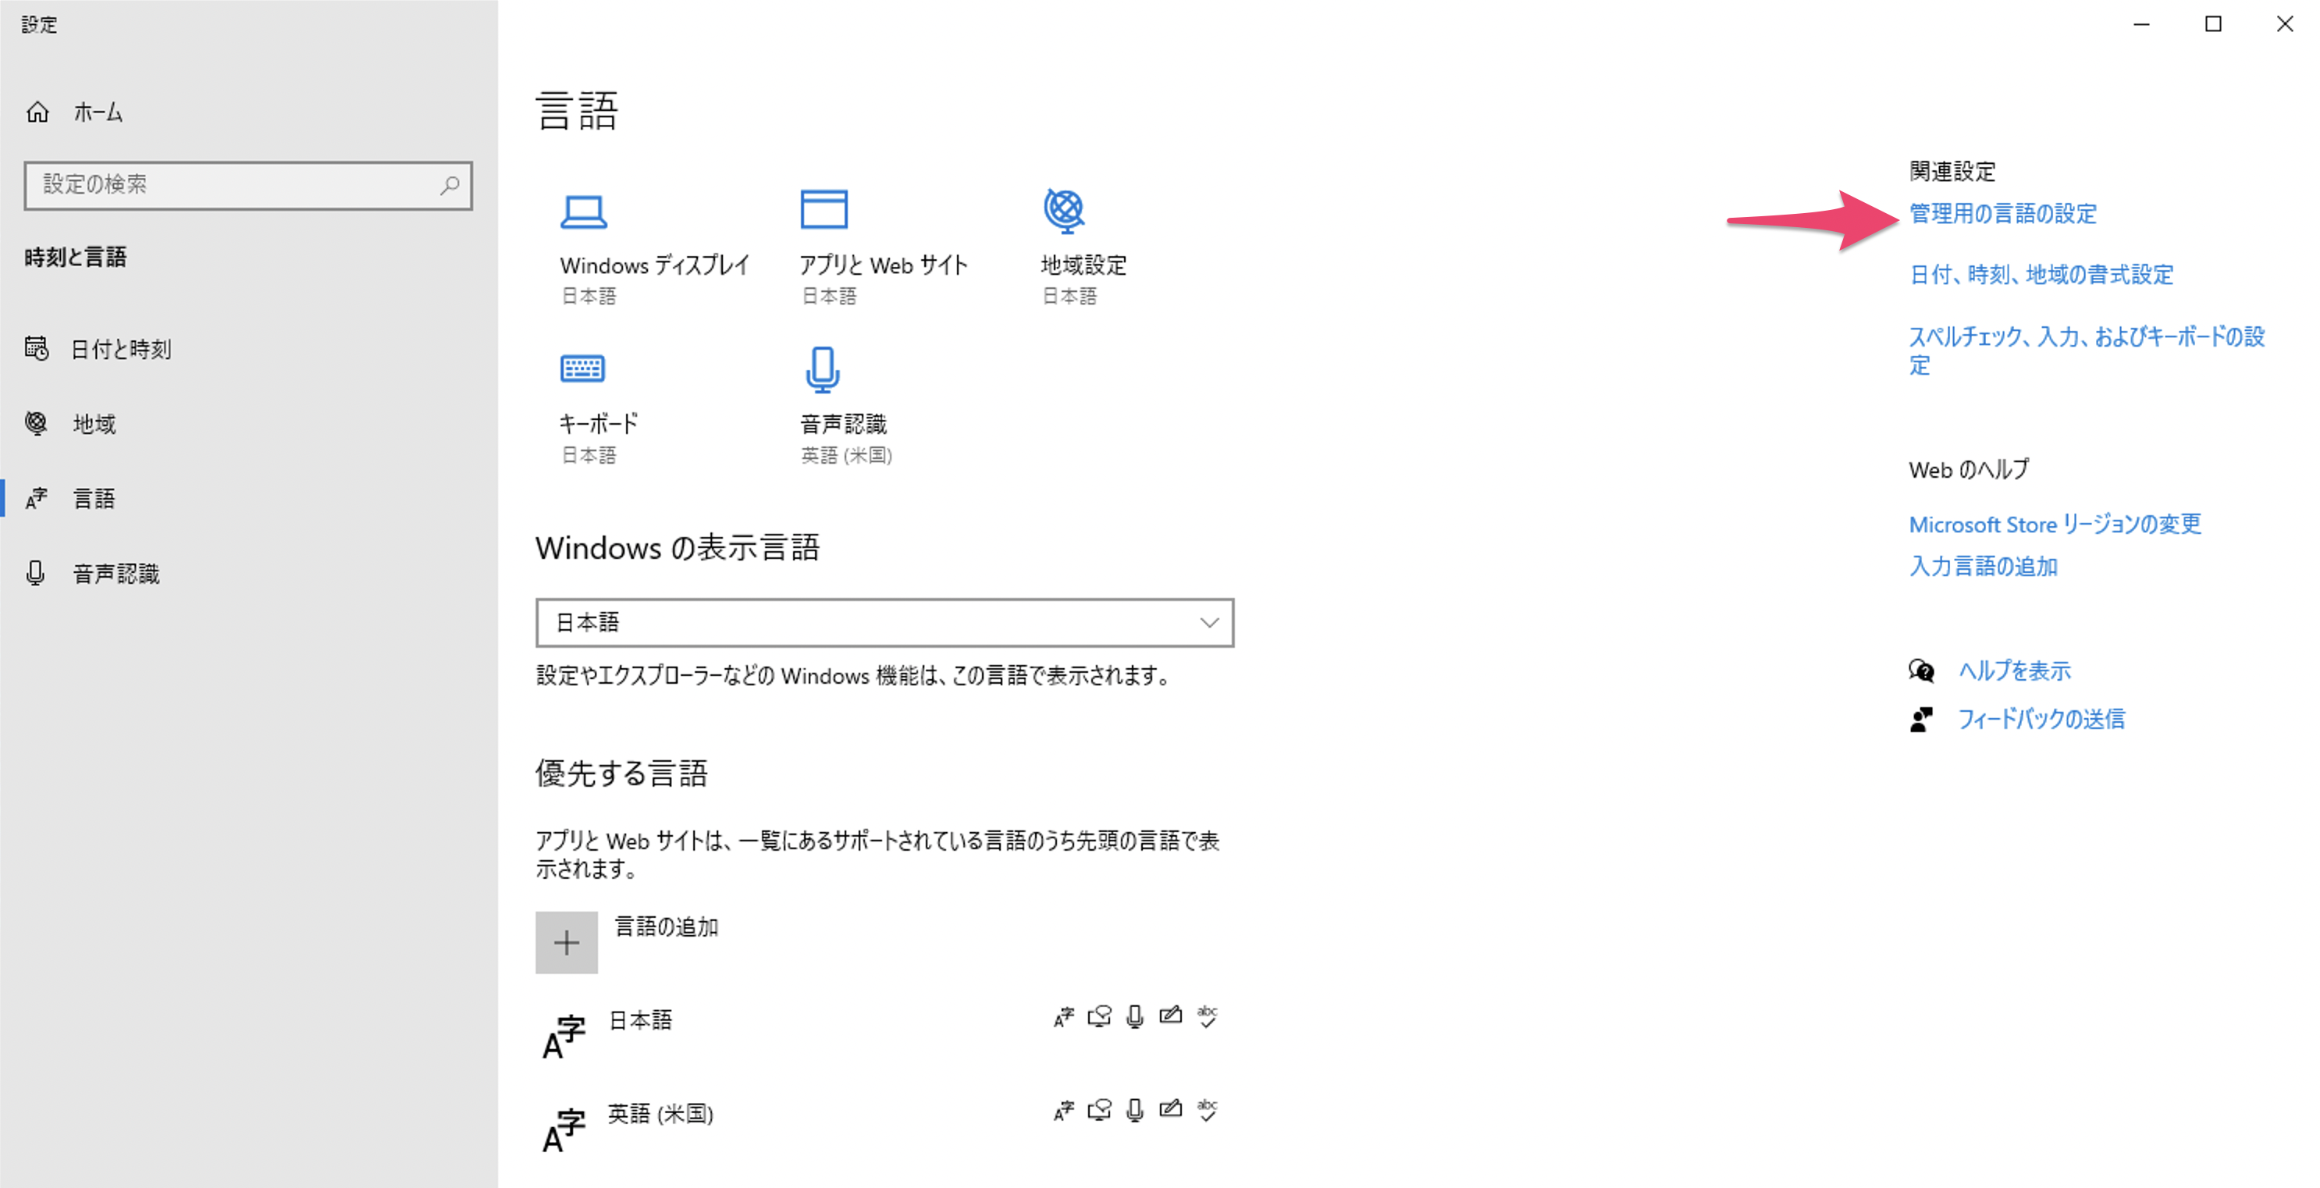Viewport: 2320px width, 1188px height.
Task: Open 日付、時刻、地域の書式設定 link
Action: (x=2041, y=275)
